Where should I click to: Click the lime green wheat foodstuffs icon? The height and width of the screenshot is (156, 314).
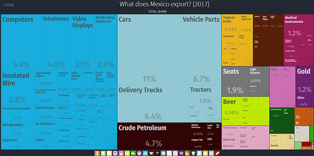(127, 153)
